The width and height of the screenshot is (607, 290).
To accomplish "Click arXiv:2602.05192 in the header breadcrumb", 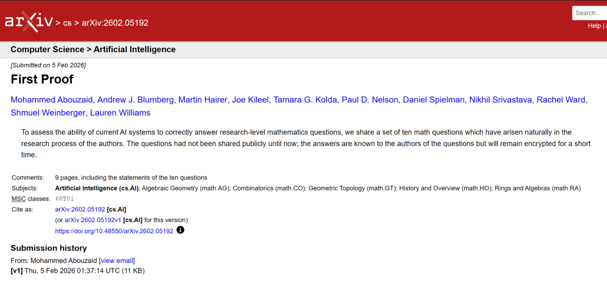I will point(115,23).
